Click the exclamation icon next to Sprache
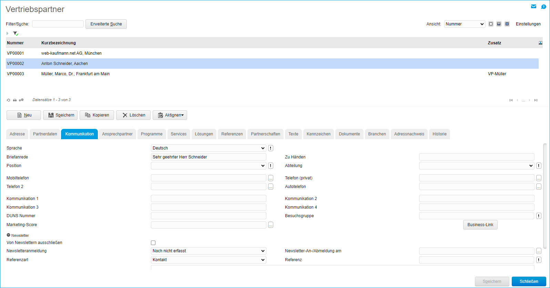This screenshot has width=550, height=288. point(271,148)
